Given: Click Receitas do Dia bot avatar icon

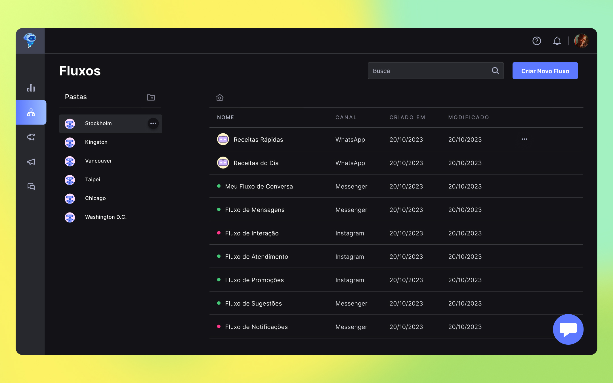Looking at the screenshot, I should point(223,163).
